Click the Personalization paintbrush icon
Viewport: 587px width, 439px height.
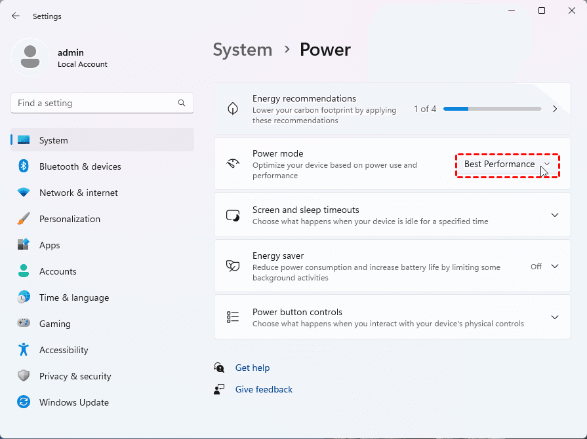coord(24,219)
